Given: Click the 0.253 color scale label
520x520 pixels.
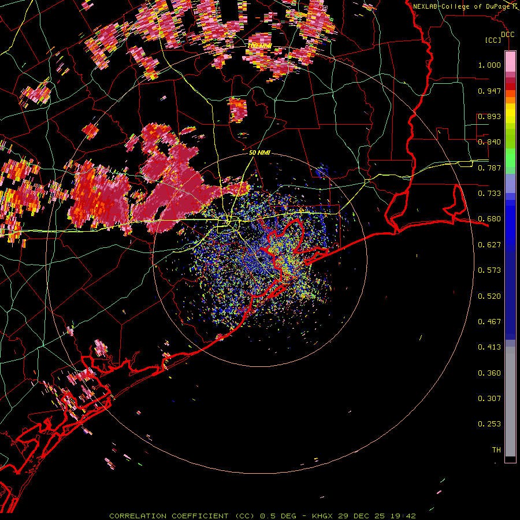Looking at the screenshot, I should click(489, 424).
